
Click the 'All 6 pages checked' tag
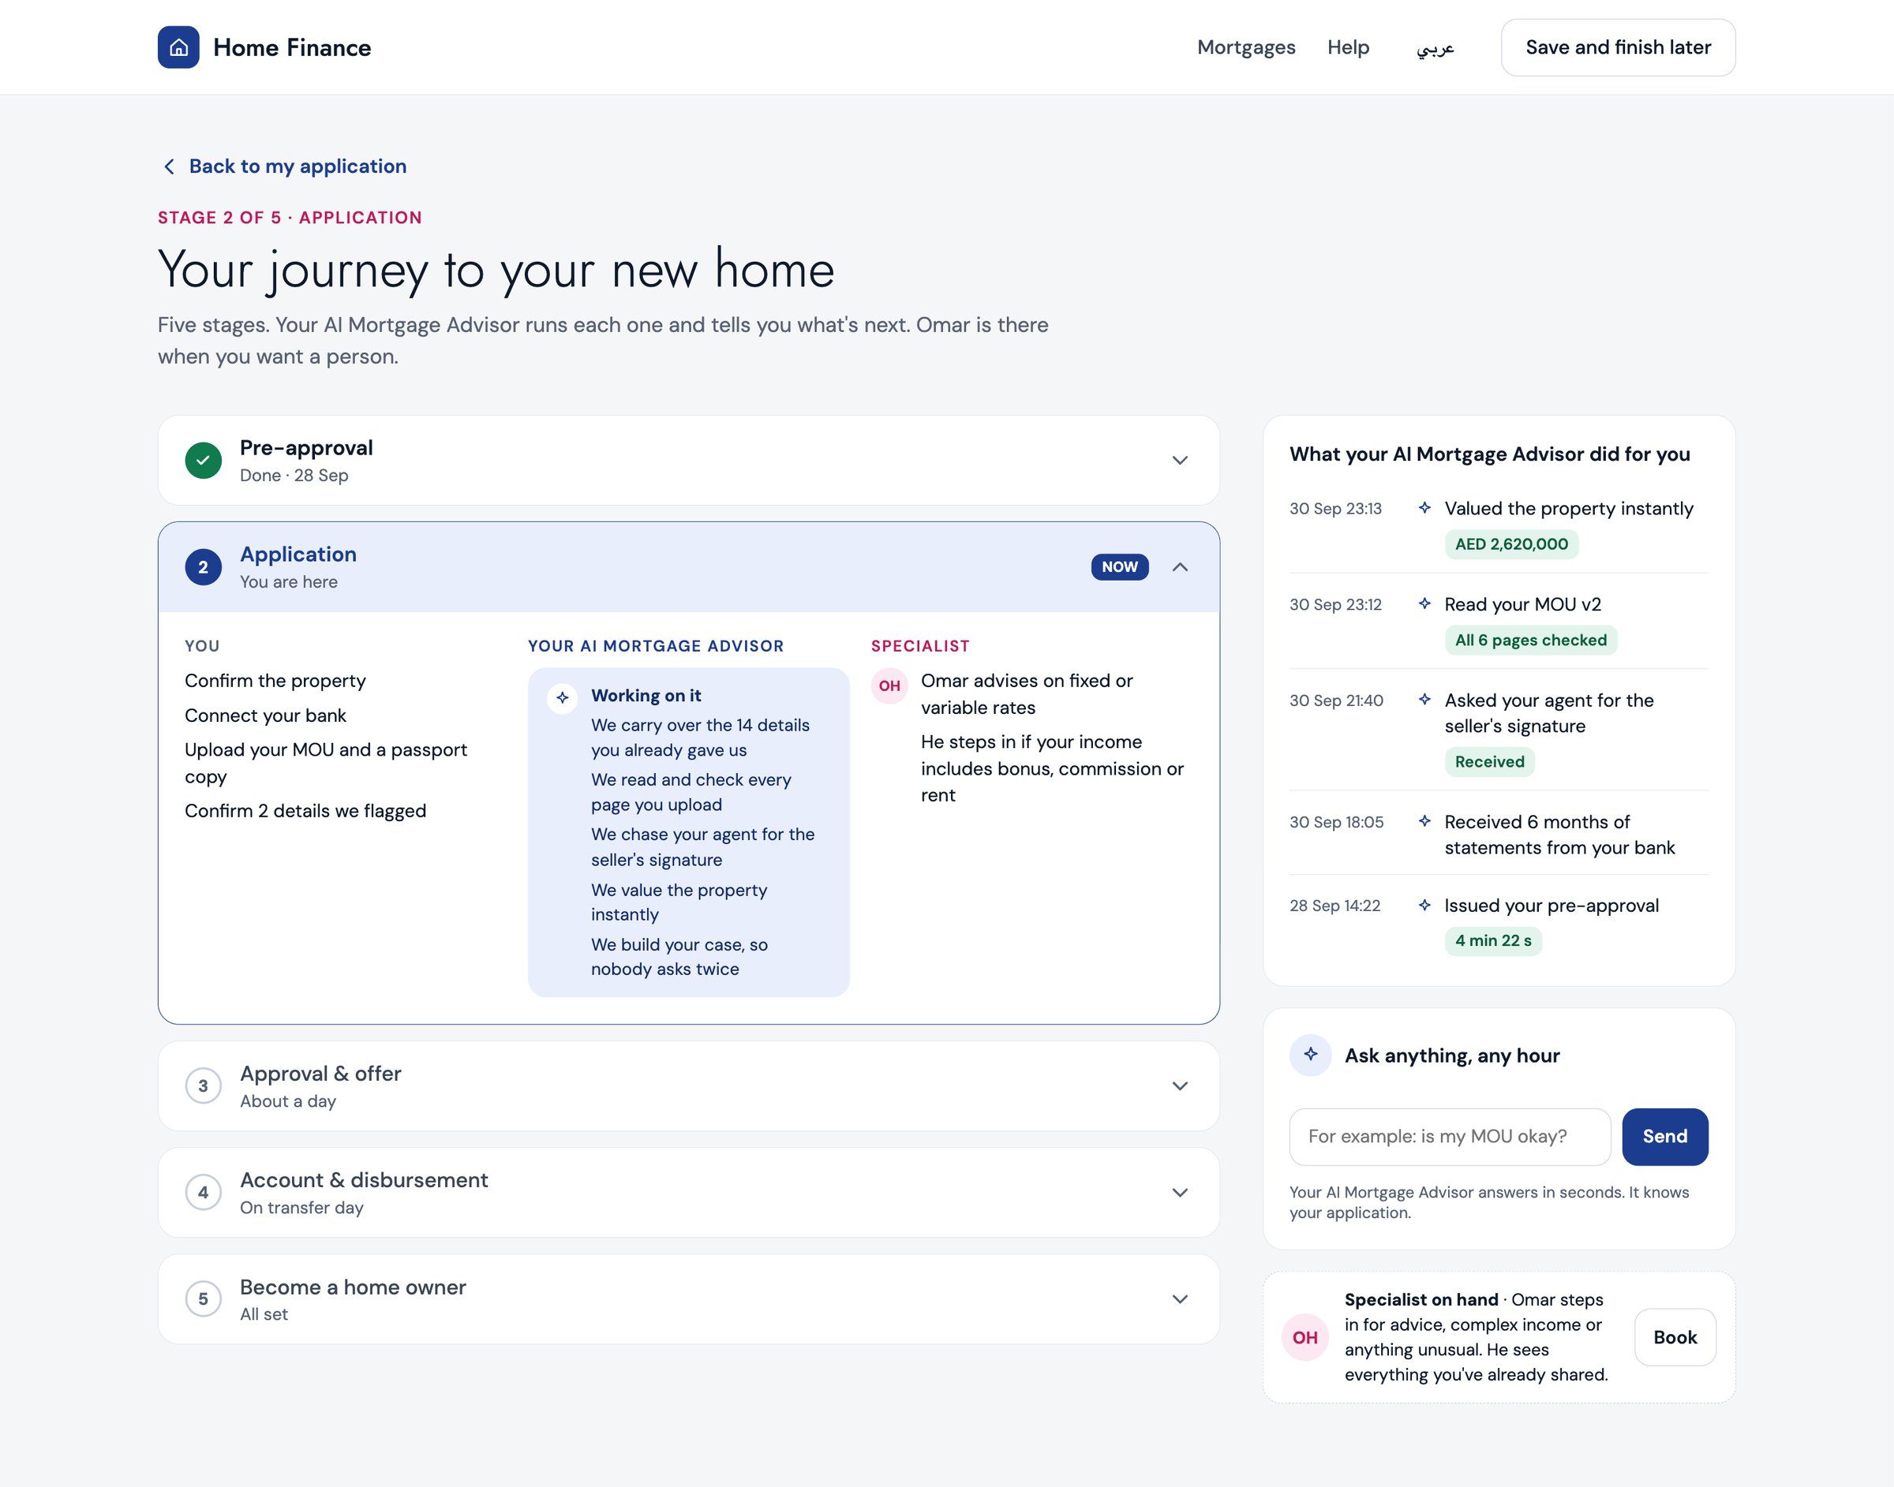pos(1531,640)
